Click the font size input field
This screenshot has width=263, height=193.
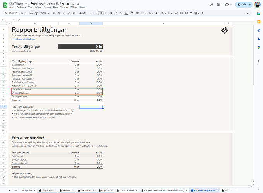(x=101, y=13)
